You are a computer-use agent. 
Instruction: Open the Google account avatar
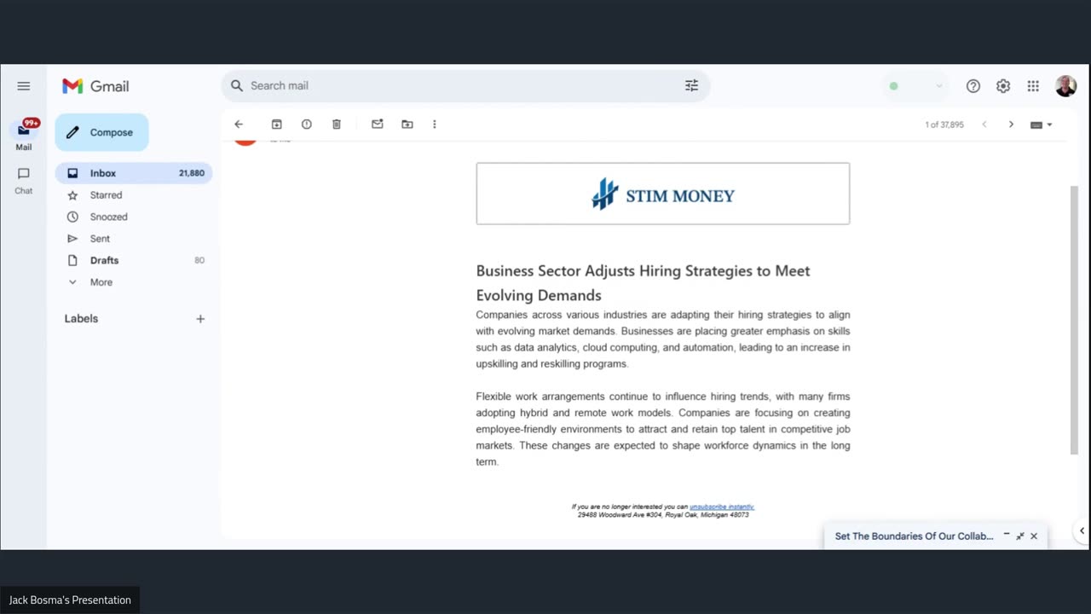coord(1065,85)
